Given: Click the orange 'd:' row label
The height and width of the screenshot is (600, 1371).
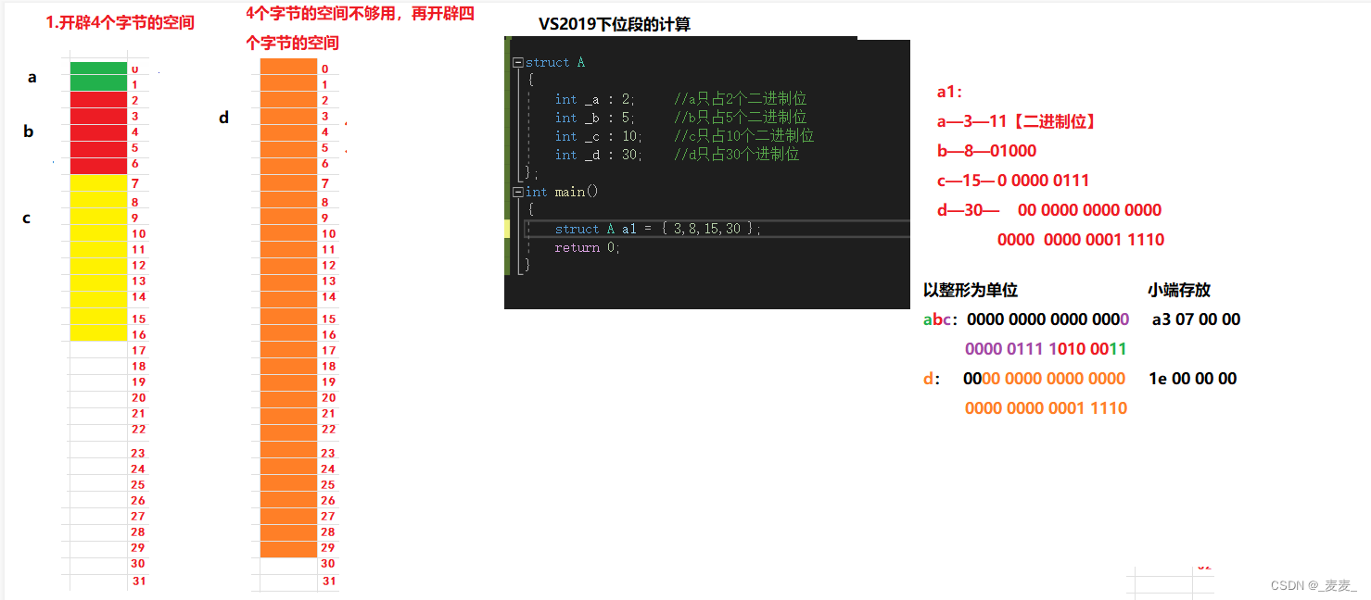Looking at the screenshot, I should pyautogui.click(x=932, y=379).
